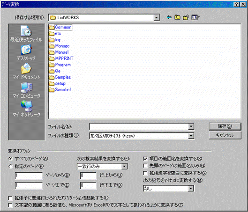Click the 行上から input field
Viewport: 248px width, 212px height.
coord(88,175)
